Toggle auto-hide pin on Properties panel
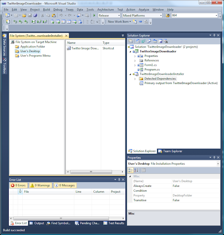The image size is (224, 235). pos(214,158)
